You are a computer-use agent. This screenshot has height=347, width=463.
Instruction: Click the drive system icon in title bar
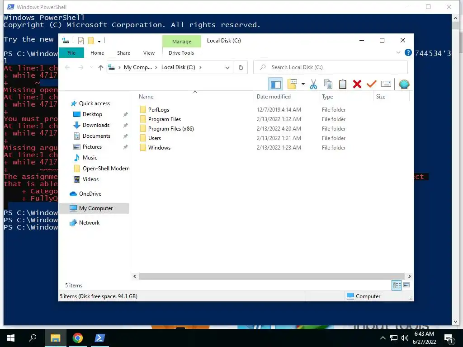(x=66, y=41)
